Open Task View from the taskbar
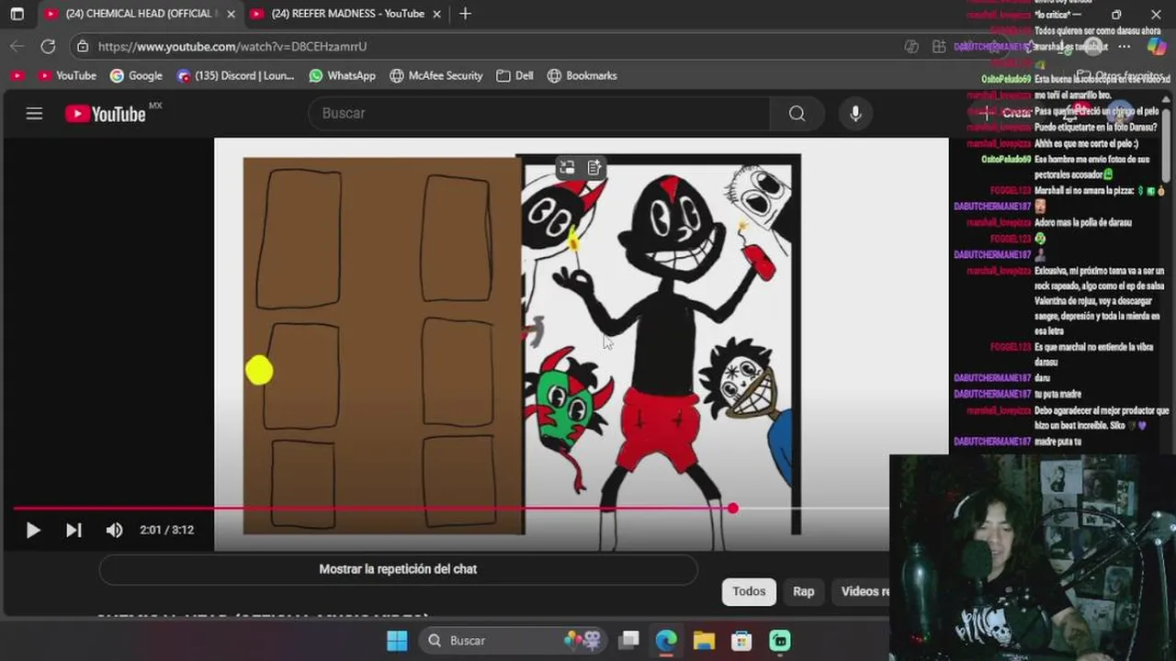The height and width of the screenshot is (661, 1176). point(628,641)
